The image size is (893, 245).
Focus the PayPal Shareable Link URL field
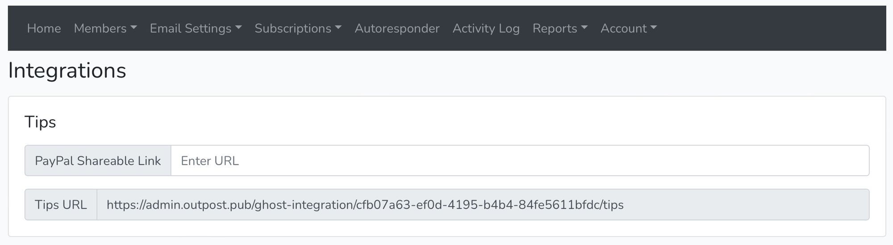tap(520, 161)
